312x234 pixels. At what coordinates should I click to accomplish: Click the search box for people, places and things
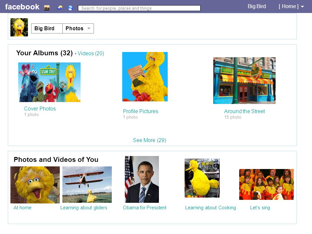[x=139, y=8]
